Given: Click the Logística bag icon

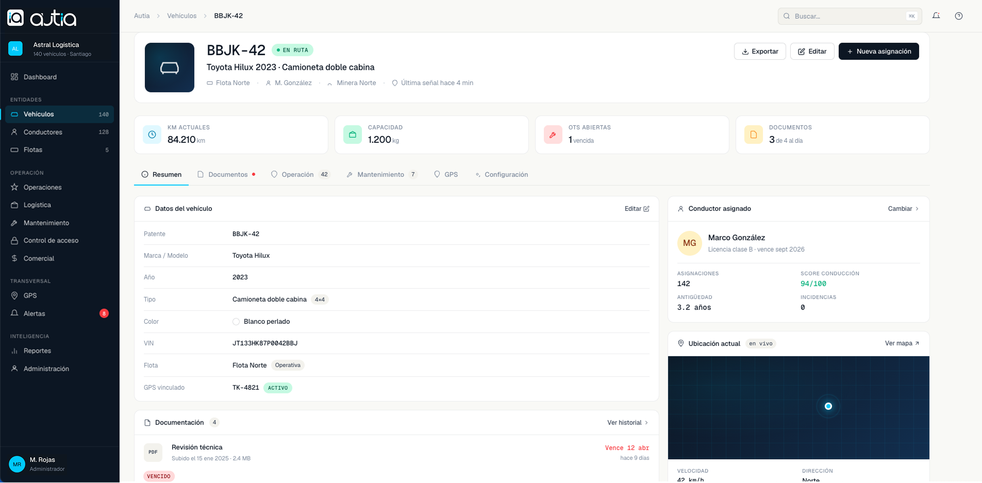Looking at the screenshot, I should pos(14,205).
